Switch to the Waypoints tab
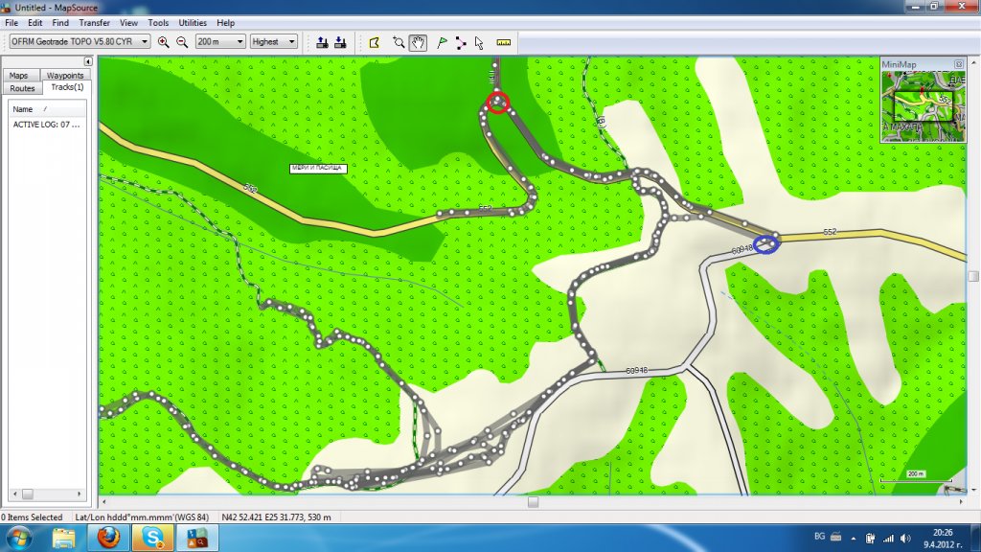981x552 pixels. coord(65,75)
